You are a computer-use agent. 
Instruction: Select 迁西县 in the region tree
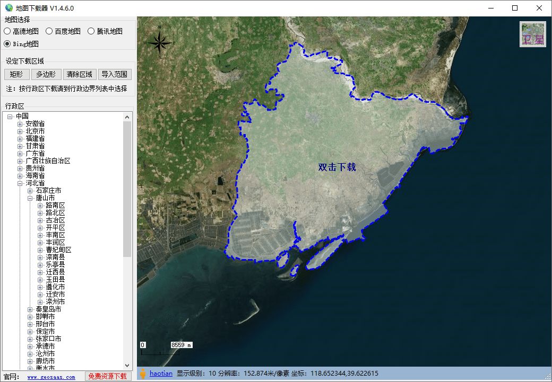[55, 272]
